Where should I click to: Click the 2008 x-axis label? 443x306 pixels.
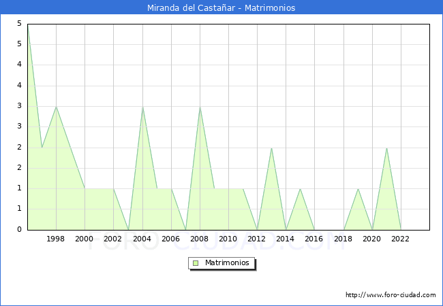pos(200,239)
